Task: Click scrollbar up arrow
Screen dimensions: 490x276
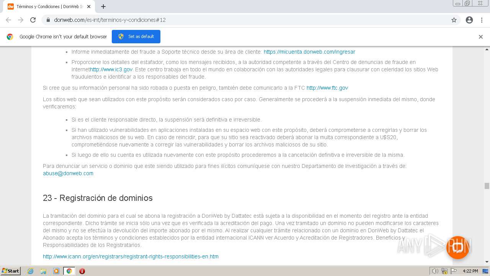Action: point(487,49)
